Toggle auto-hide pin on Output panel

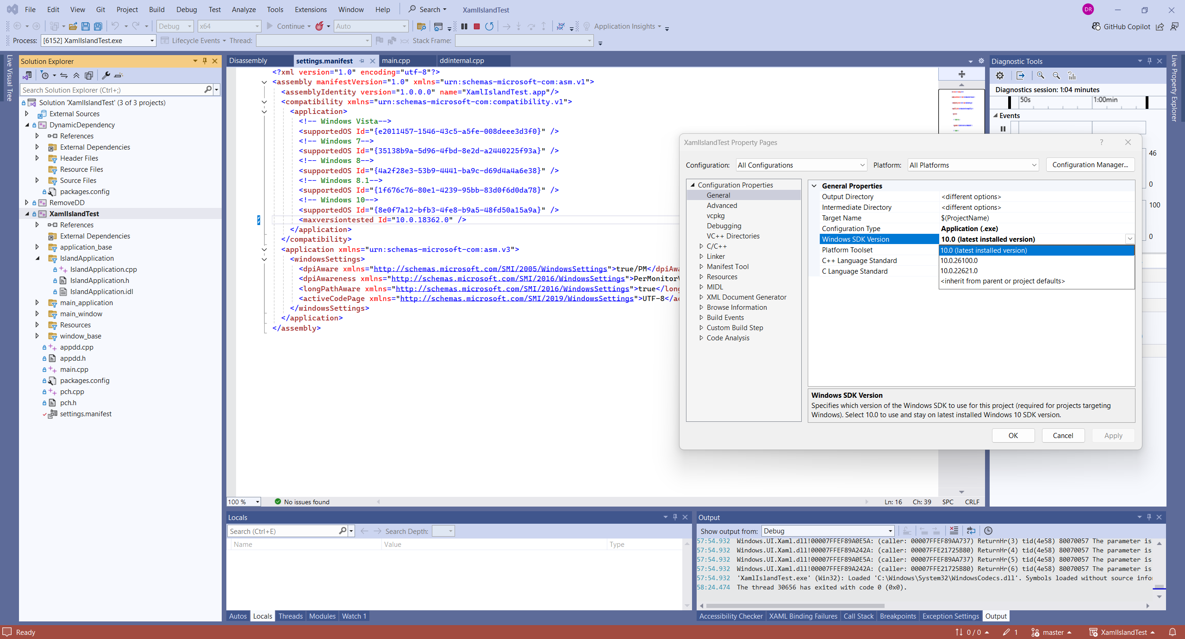pyautogui.click(x=1149, y=517)
